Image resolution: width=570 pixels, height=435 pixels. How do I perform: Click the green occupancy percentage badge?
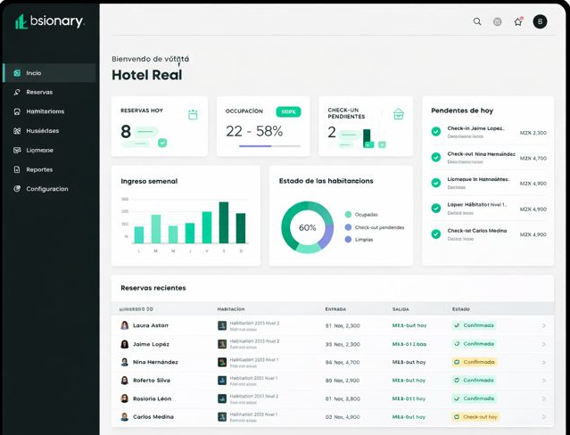[x=288, y=112]
